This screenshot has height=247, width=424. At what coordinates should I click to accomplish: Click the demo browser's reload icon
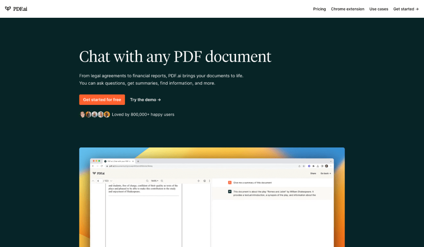102,166
